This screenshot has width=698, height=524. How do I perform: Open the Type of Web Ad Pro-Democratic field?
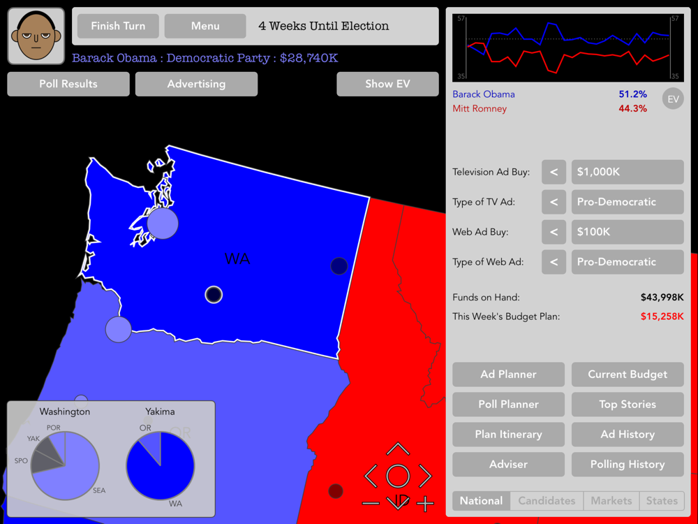tap(628, 262)
